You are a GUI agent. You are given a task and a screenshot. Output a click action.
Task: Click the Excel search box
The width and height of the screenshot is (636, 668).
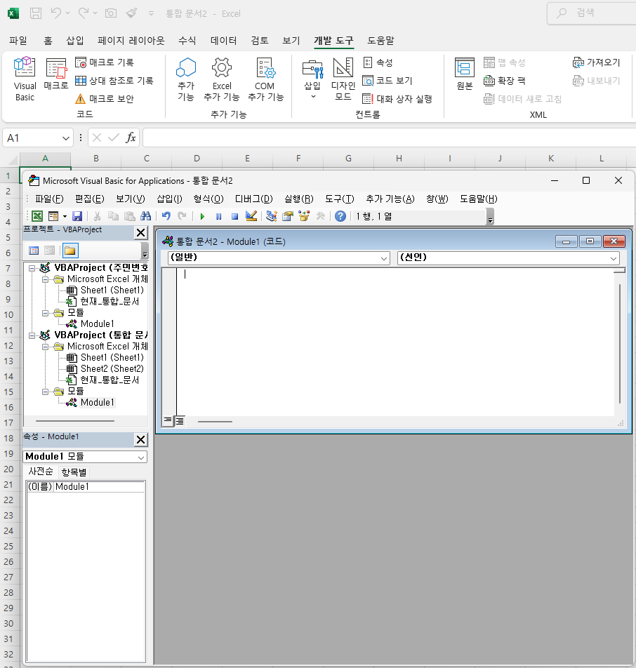[x=592, y=13]
